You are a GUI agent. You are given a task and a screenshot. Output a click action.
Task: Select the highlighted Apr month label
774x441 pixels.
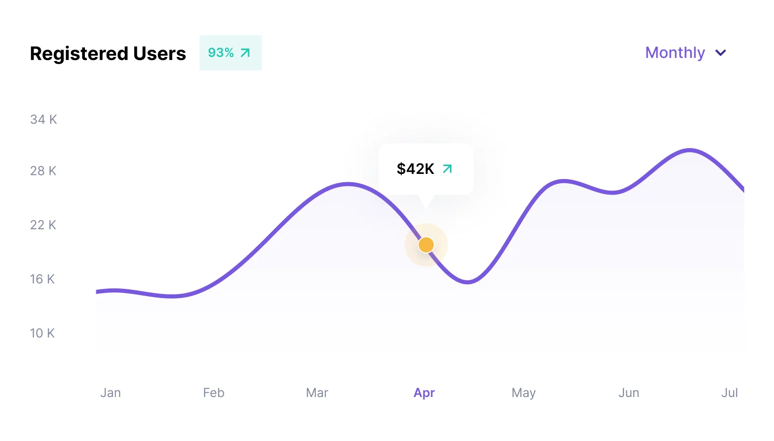click(424, 393)
